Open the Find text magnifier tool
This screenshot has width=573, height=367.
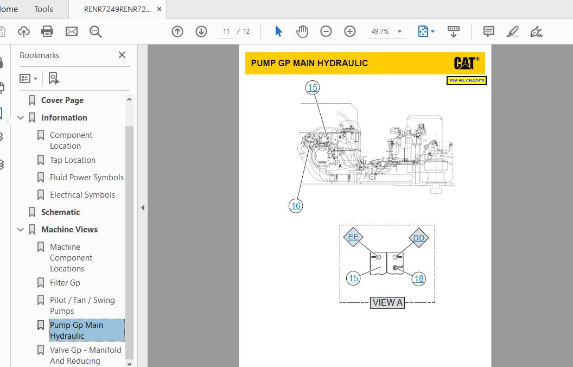95,31
